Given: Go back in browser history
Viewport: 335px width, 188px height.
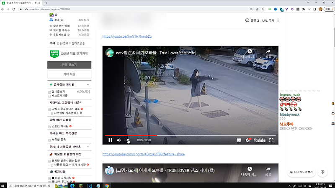Looking at the screenshot, I should coord(3,9).
